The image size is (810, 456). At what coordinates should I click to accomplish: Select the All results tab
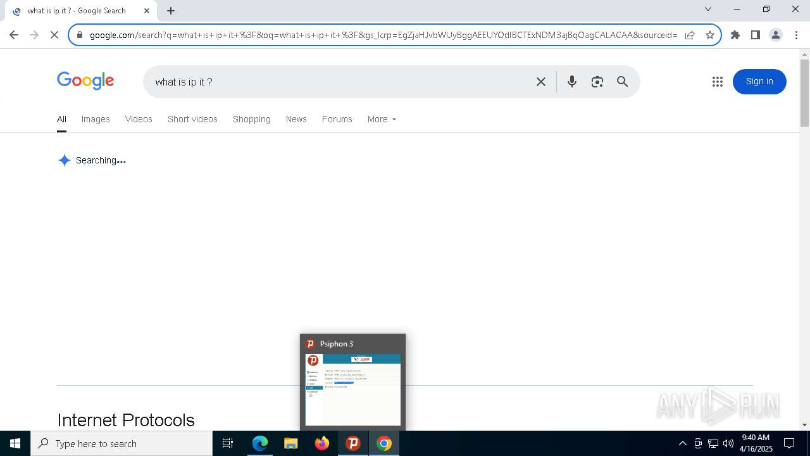[61, 119]
